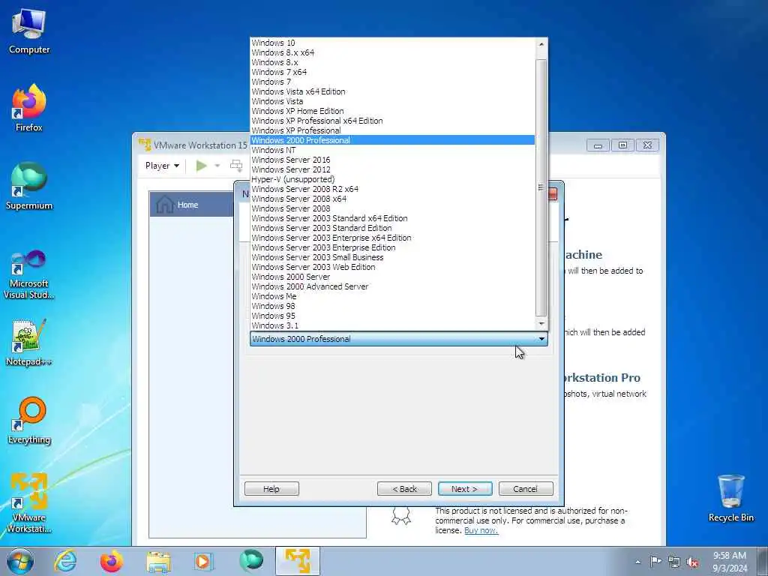Choose Windows Vista x64 Edition

pos(392,91)
